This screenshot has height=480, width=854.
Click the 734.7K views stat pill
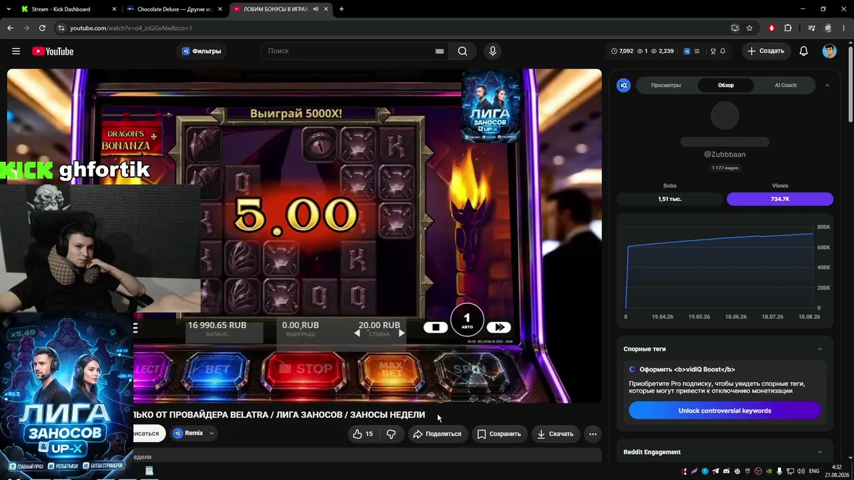point(780,199)
